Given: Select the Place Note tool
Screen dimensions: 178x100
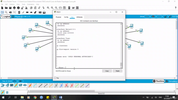Looking at the screenshot, I should click(x=19, y=12).
